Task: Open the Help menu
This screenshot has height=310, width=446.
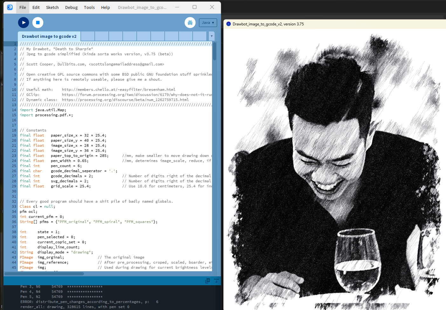Action: [x=105, y=7]
